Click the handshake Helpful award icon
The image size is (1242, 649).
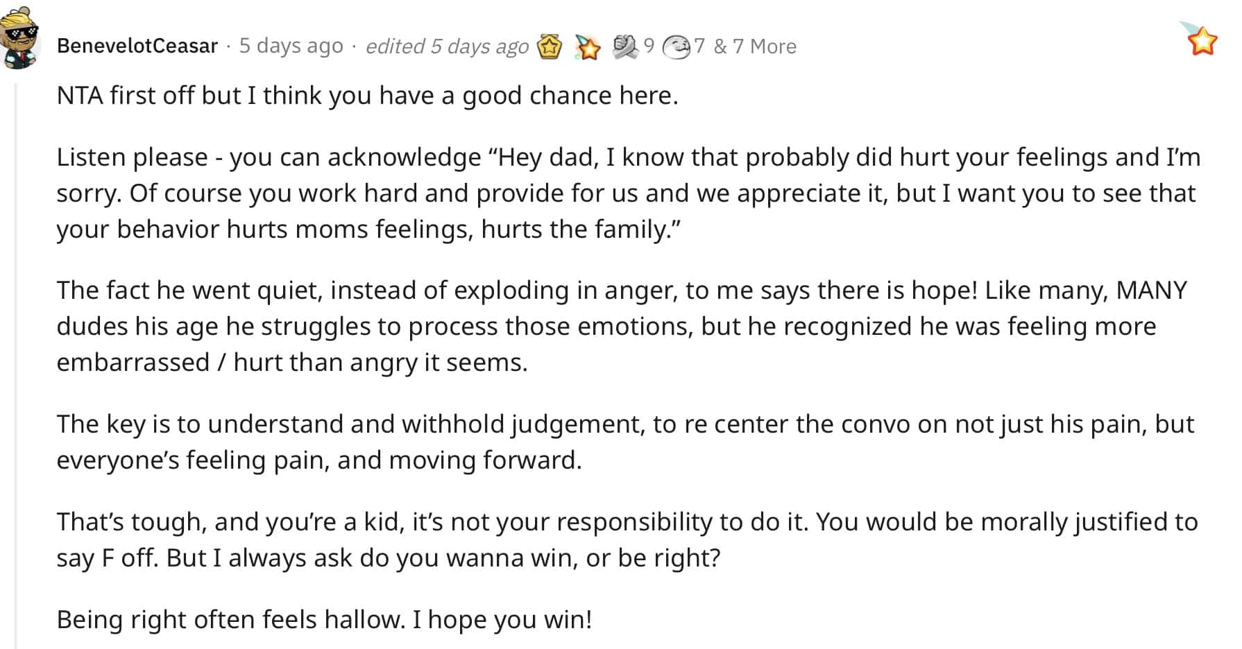(x=626, y=46)
